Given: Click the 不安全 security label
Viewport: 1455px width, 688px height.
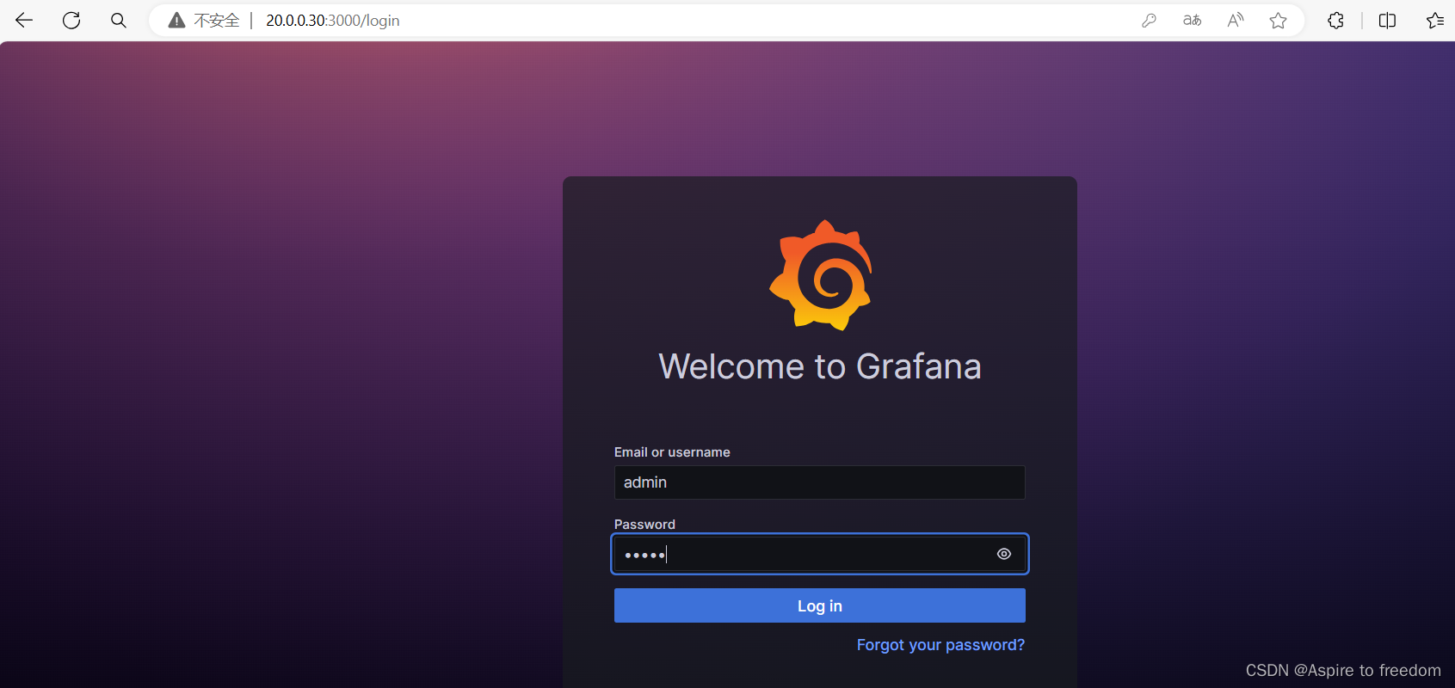Looking at the screenshot, I should click(x=216, y=20).
